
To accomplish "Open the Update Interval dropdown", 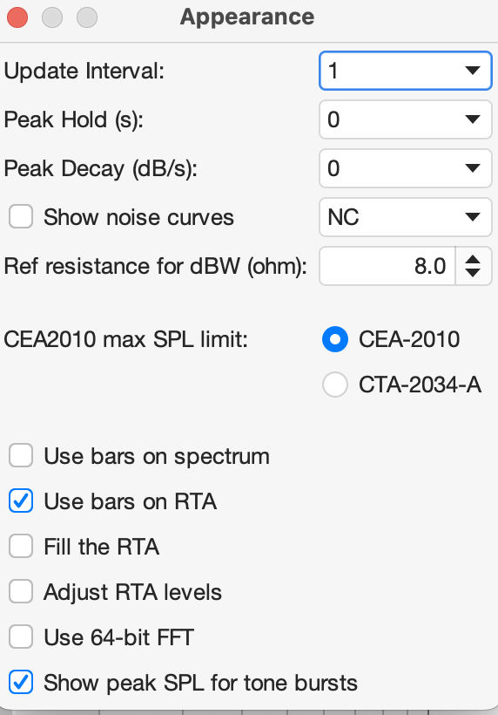I will click(x=405, y=71).
